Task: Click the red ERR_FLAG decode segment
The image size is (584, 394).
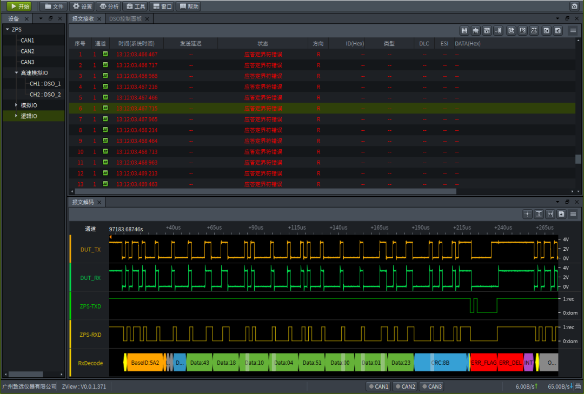Action: tap(483, 363)
